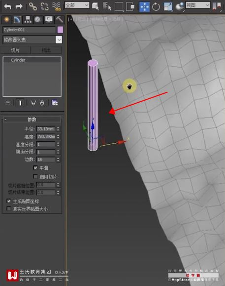Switch to the Hierarchy command panel tab
Screen dimensions: 225x286
[x=28, y=20]
